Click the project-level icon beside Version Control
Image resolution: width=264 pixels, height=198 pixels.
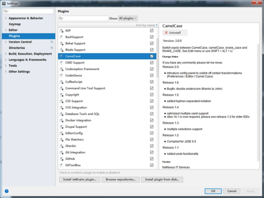[52, 42]
